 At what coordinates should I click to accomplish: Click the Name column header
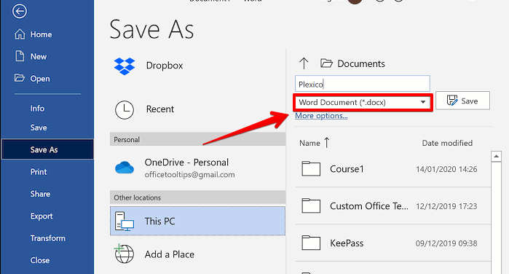(309, 143)
